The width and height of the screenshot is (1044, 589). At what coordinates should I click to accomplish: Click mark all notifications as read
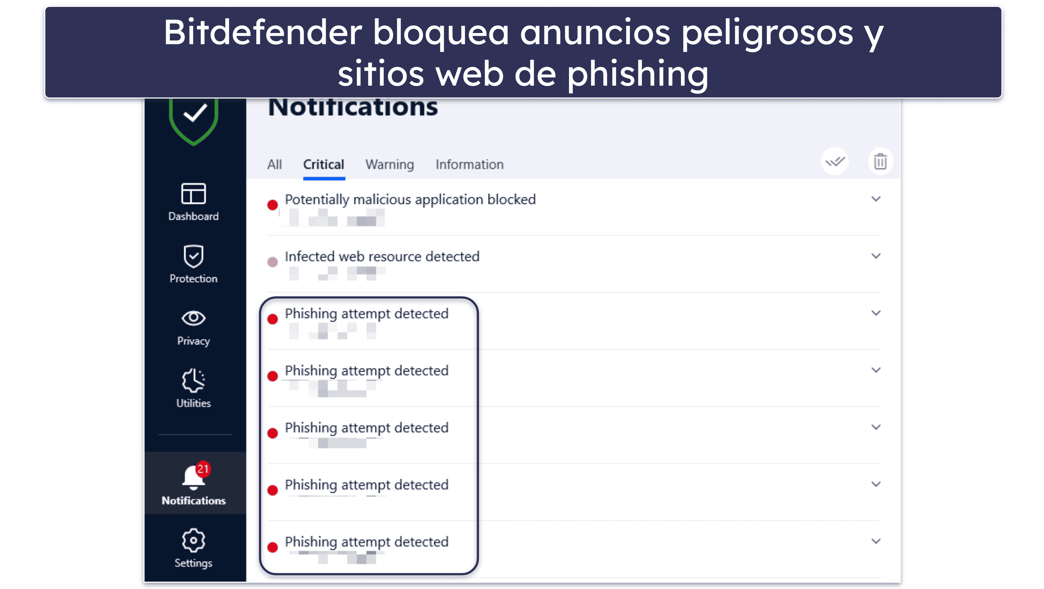click(x=834, y=162)
